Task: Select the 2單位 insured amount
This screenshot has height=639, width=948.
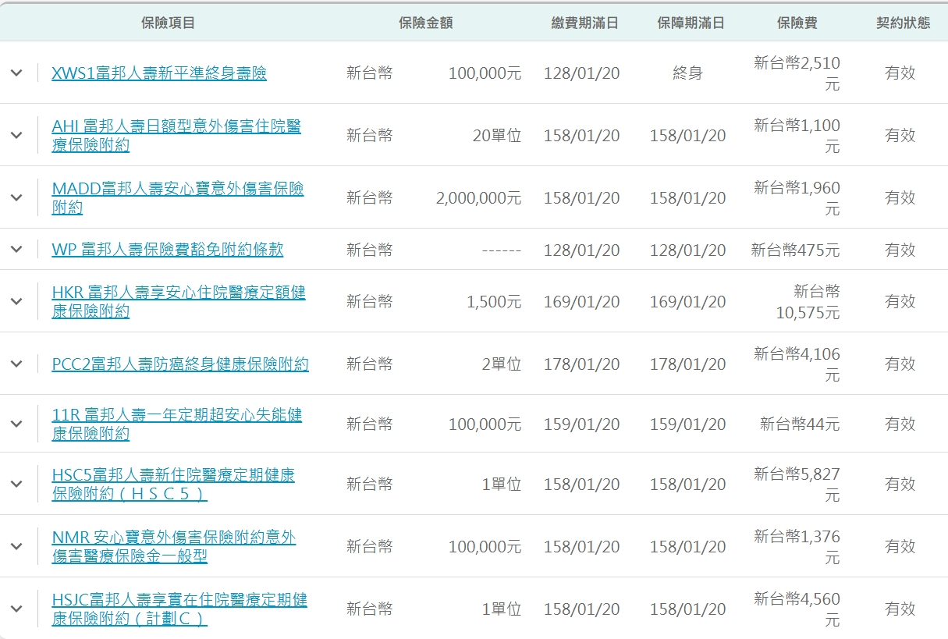Action: point(501,364)
